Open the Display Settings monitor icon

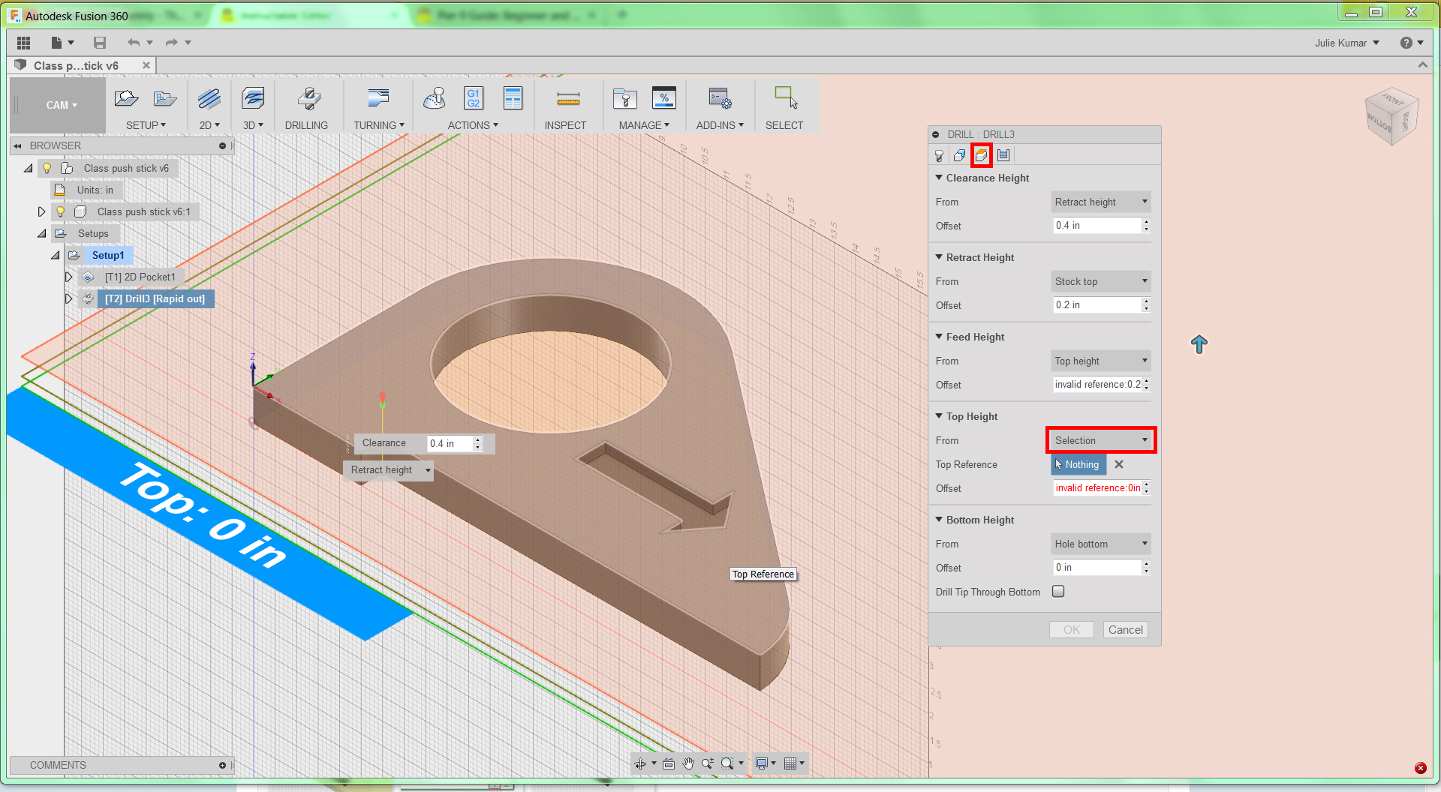point(762,763)
